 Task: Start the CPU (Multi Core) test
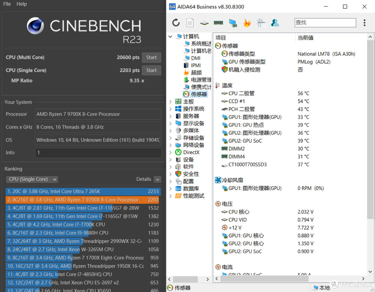[x=151, y=57]
